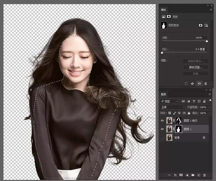
Task: Click the 羽化 feather value field
Action: point(201,49)
